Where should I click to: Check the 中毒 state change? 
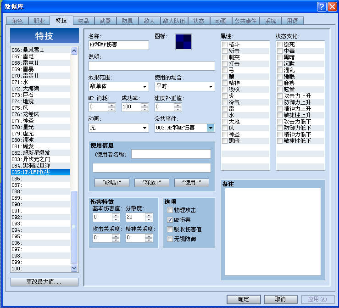click(x=280, y=51)
